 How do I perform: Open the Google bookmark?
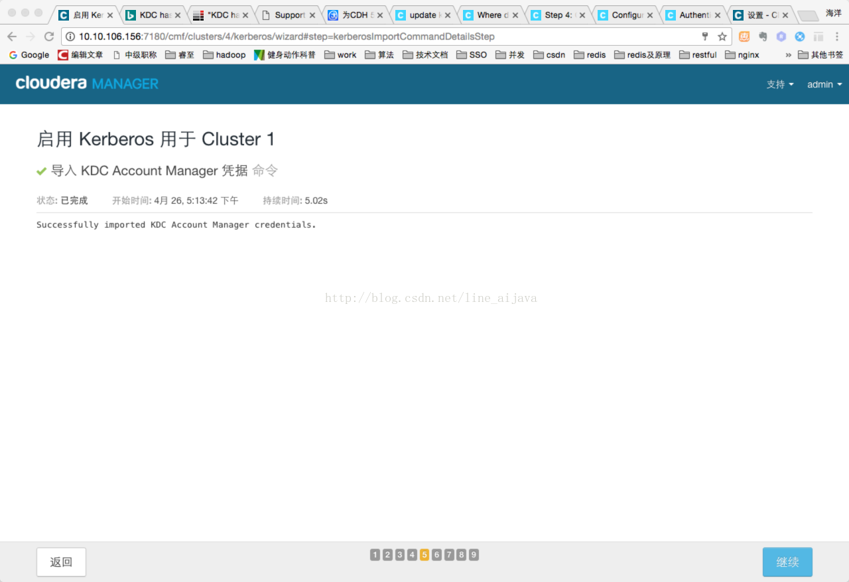(29, 55)
